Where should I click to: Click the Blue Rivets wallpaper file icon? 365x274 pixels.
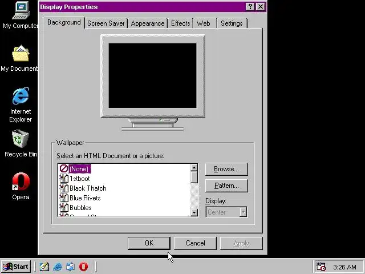pyautogui.click(x=63, y=198)
